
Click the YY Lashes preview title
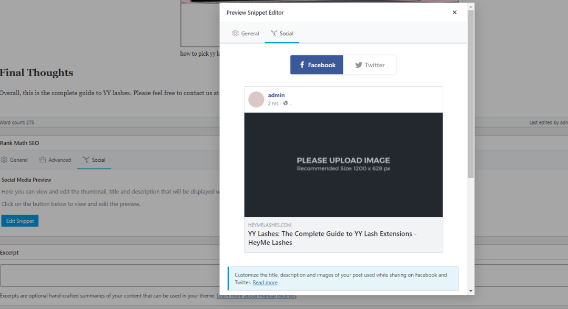coord(332,238)
